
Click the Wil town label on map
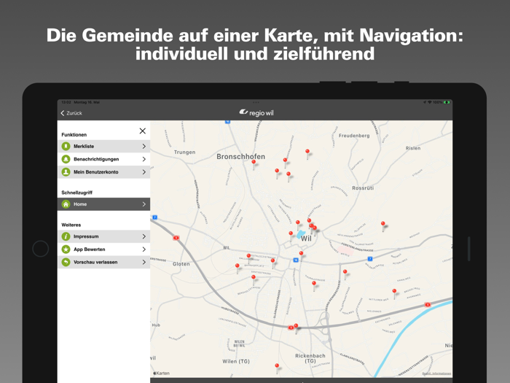tap(306, 239)
